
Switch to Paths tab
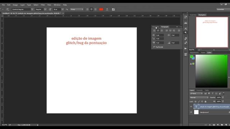207,90
